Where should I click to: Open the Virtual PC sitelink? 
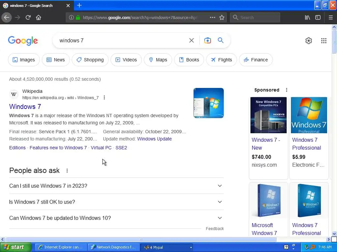click(101, 148)
